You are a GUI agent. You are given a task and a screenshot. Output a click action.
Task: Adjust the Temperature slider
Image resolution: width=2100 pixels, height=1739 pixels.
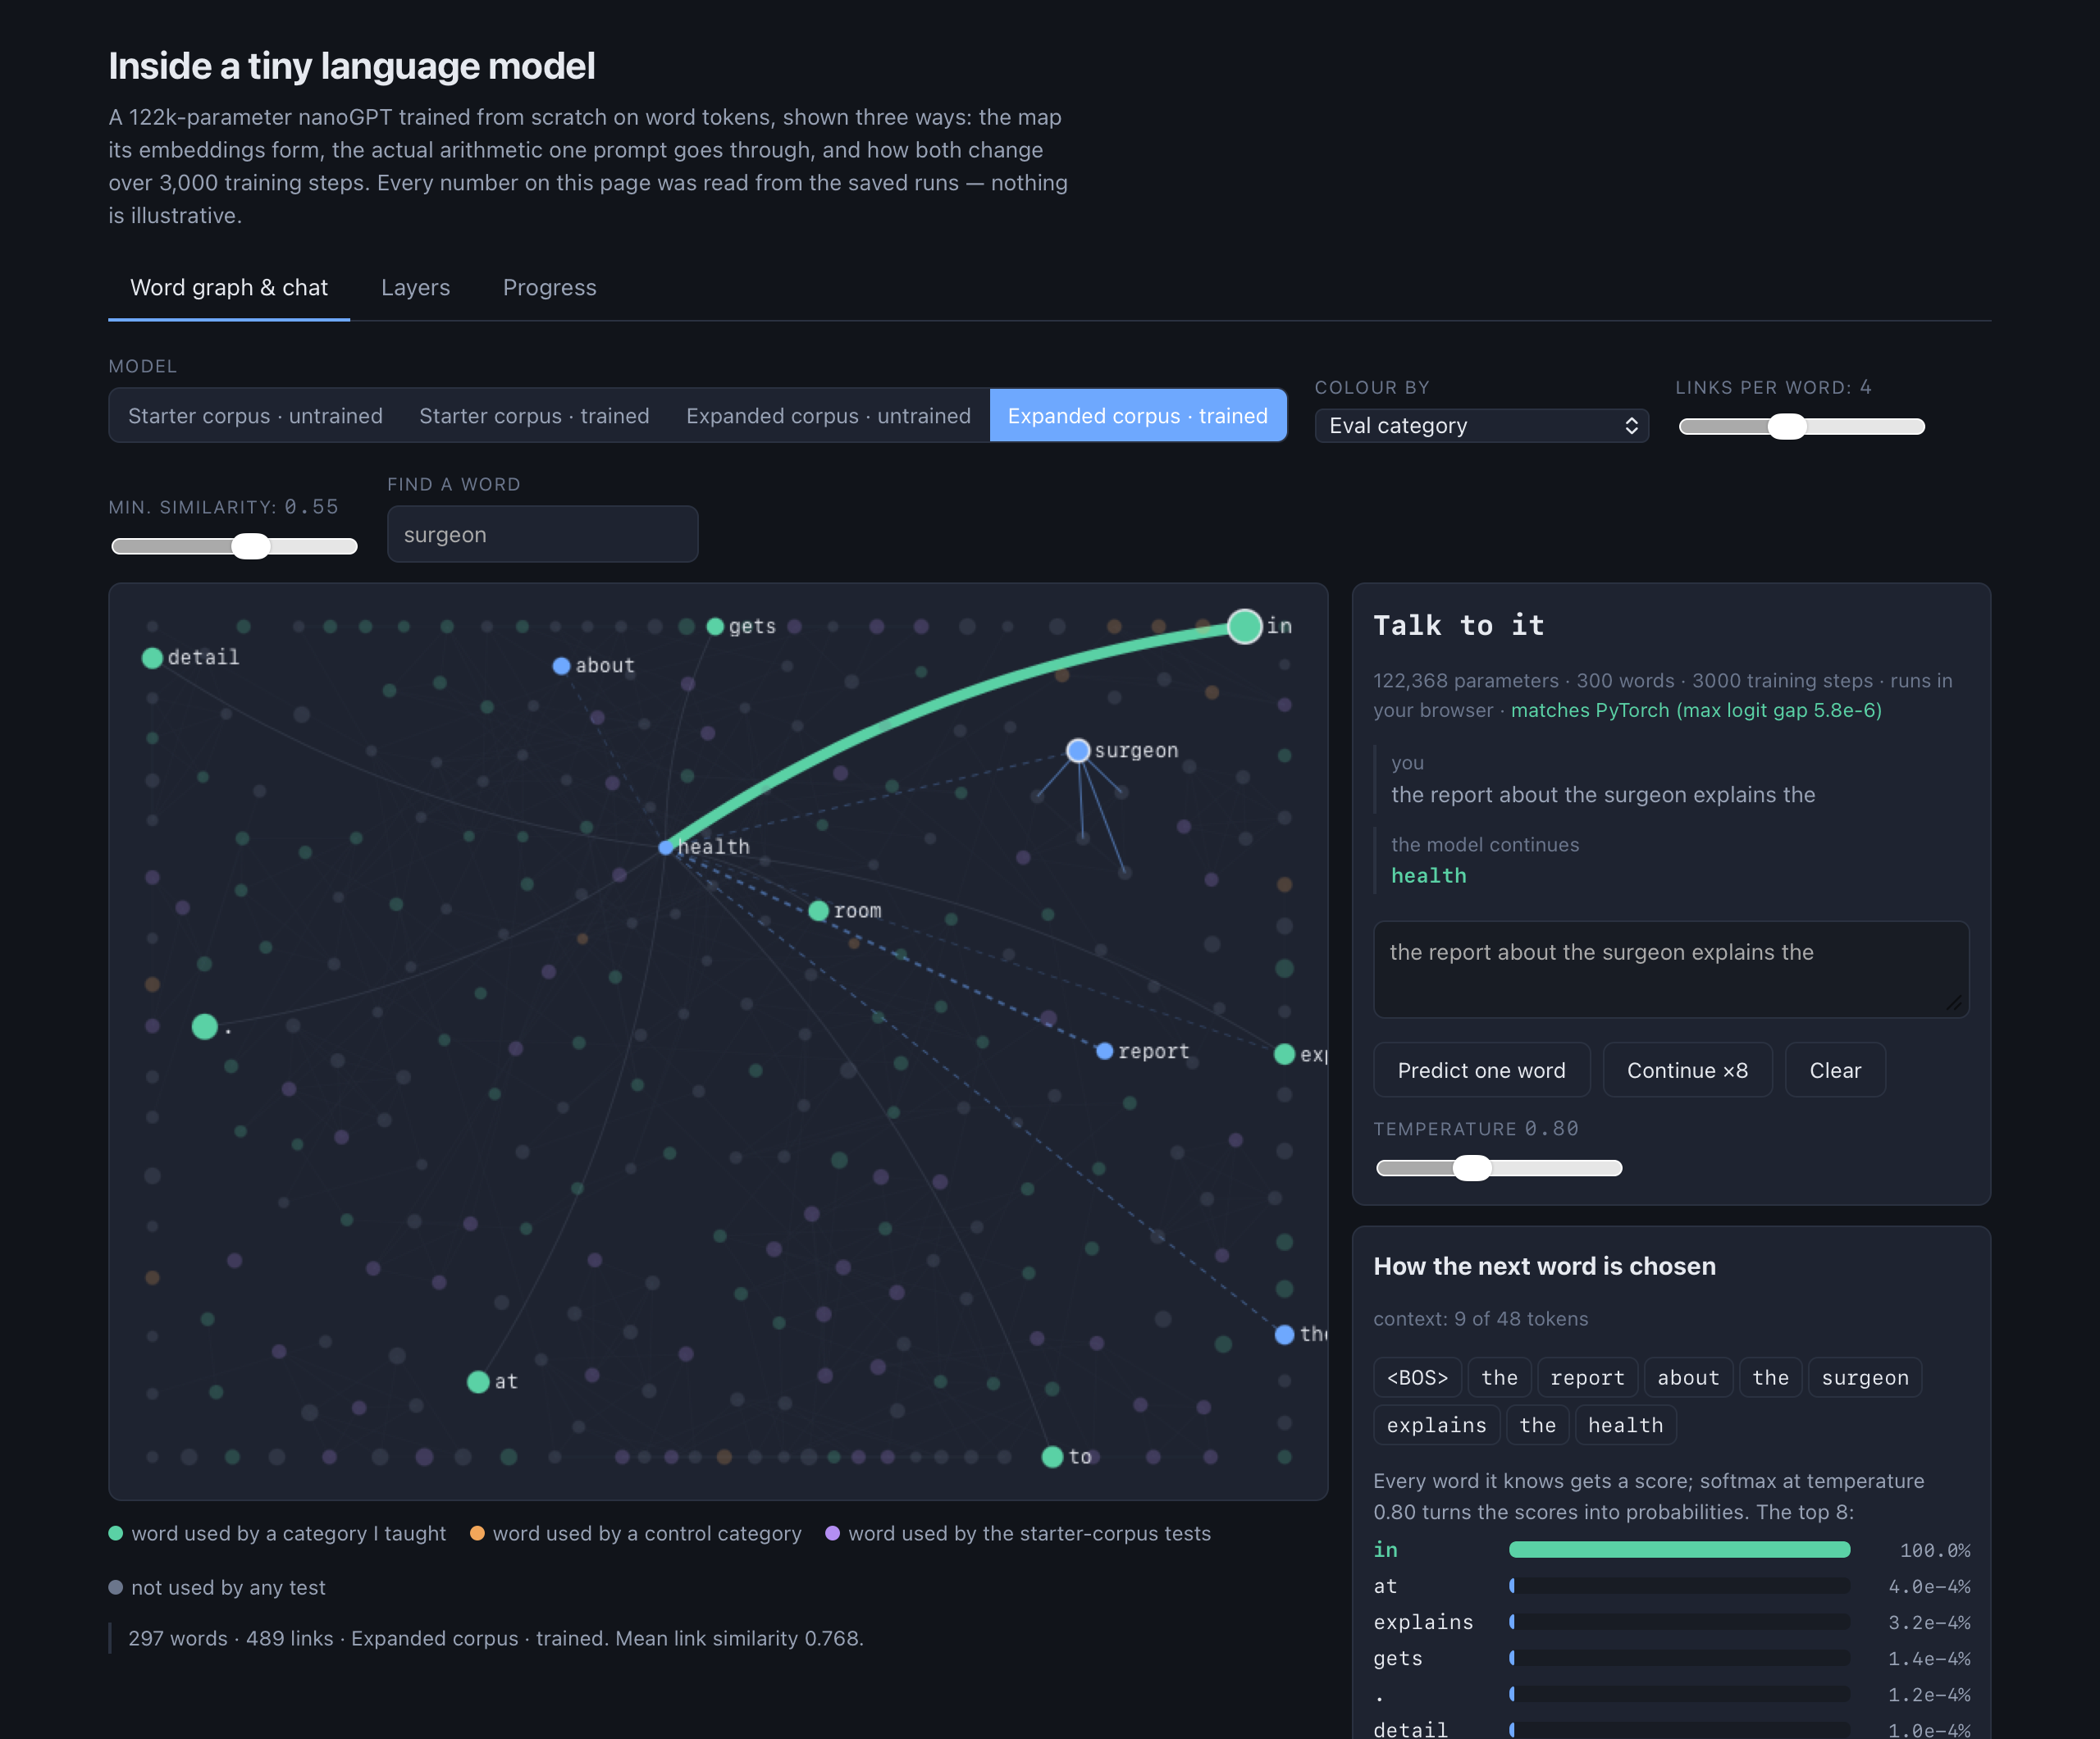point(1498,1168)
